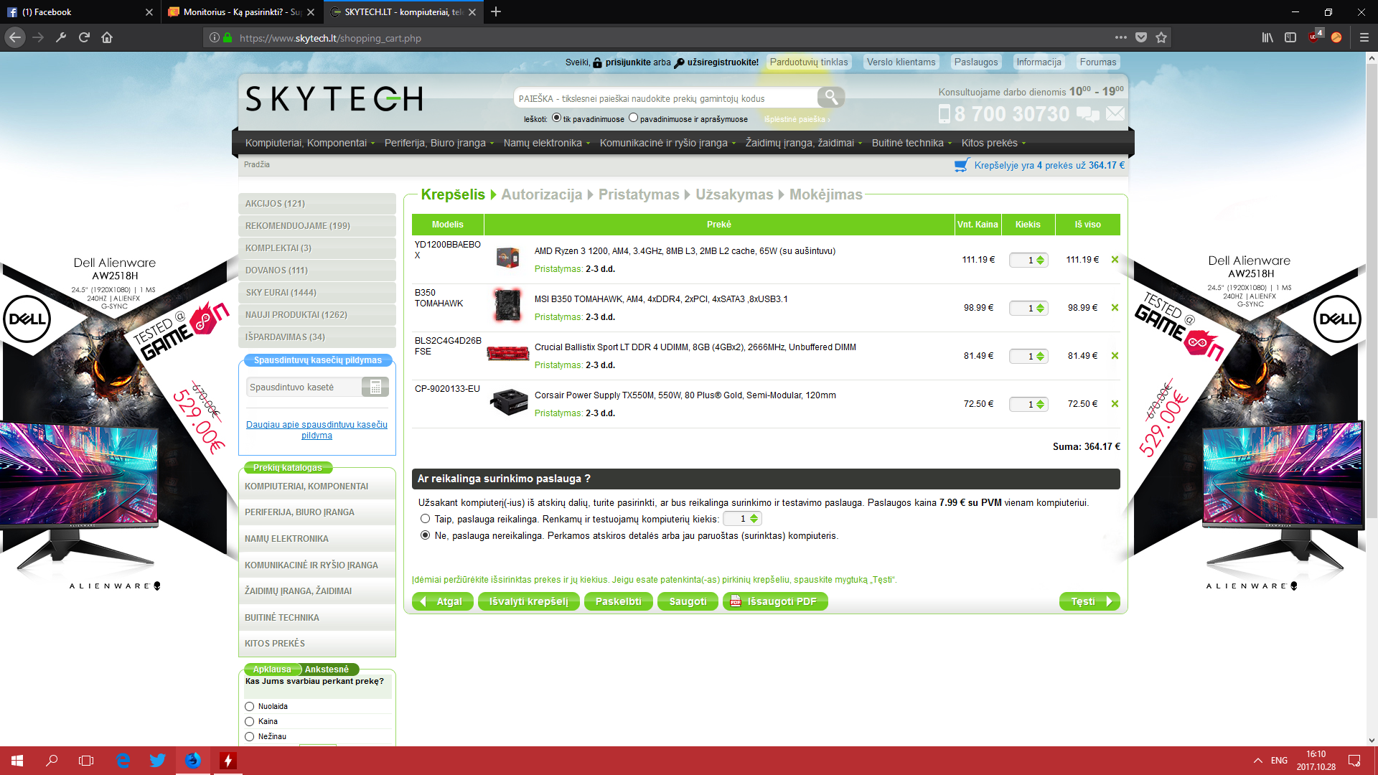Image resolution: width=1378 pixels, height=775 pixels.
Task: Open Task View on the taskbar
Action: click(x=86, y=761)
